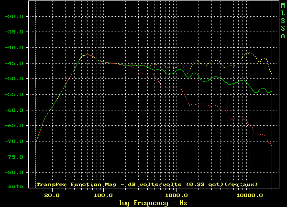Click the response peak near 50 Hz
Viewport: 287px width, 207px height.
85,55
